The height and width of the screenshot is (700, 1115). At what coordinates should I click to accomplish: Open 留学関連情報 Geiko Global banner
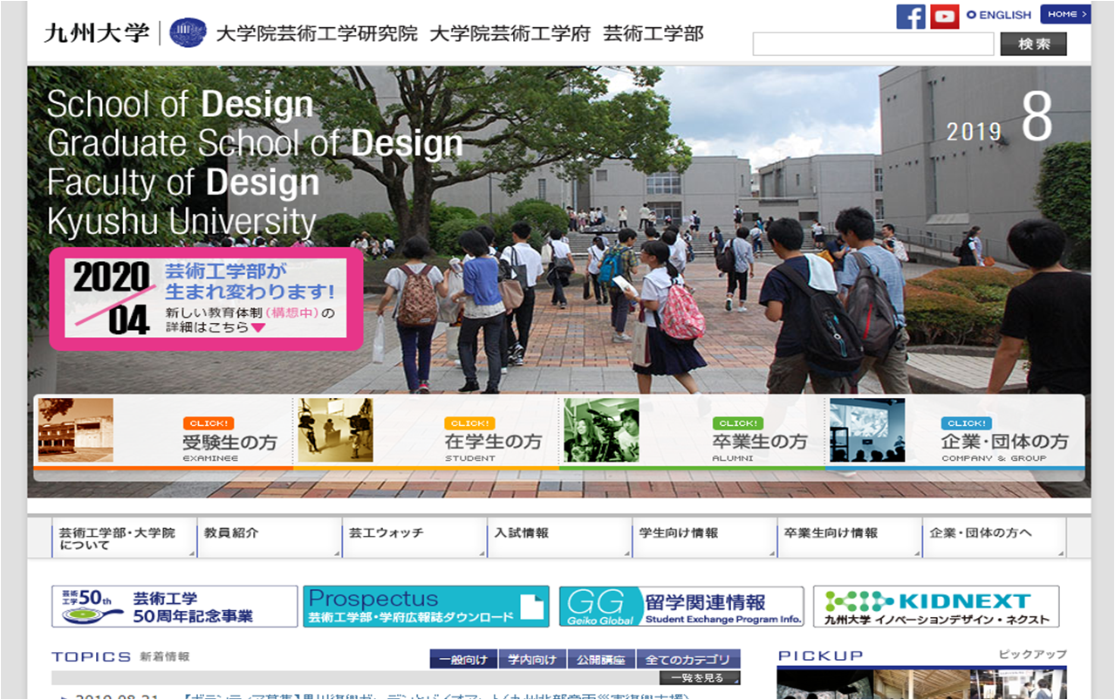[x=681, y=607]
